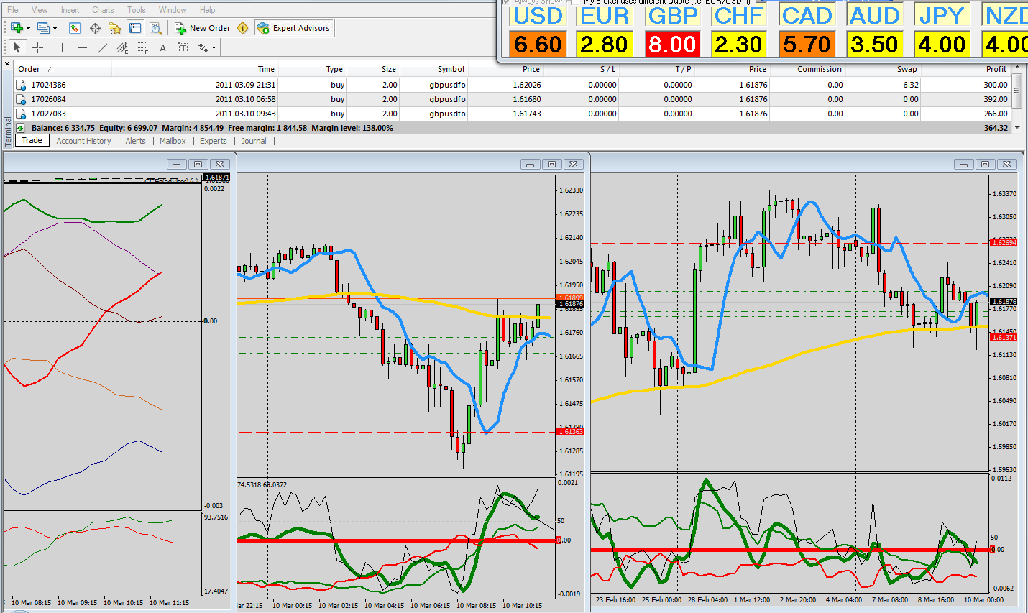The width and height of the screenshot is (1028, 613).
Task: Switch to the Alerts tab
Action: [135, 141]
